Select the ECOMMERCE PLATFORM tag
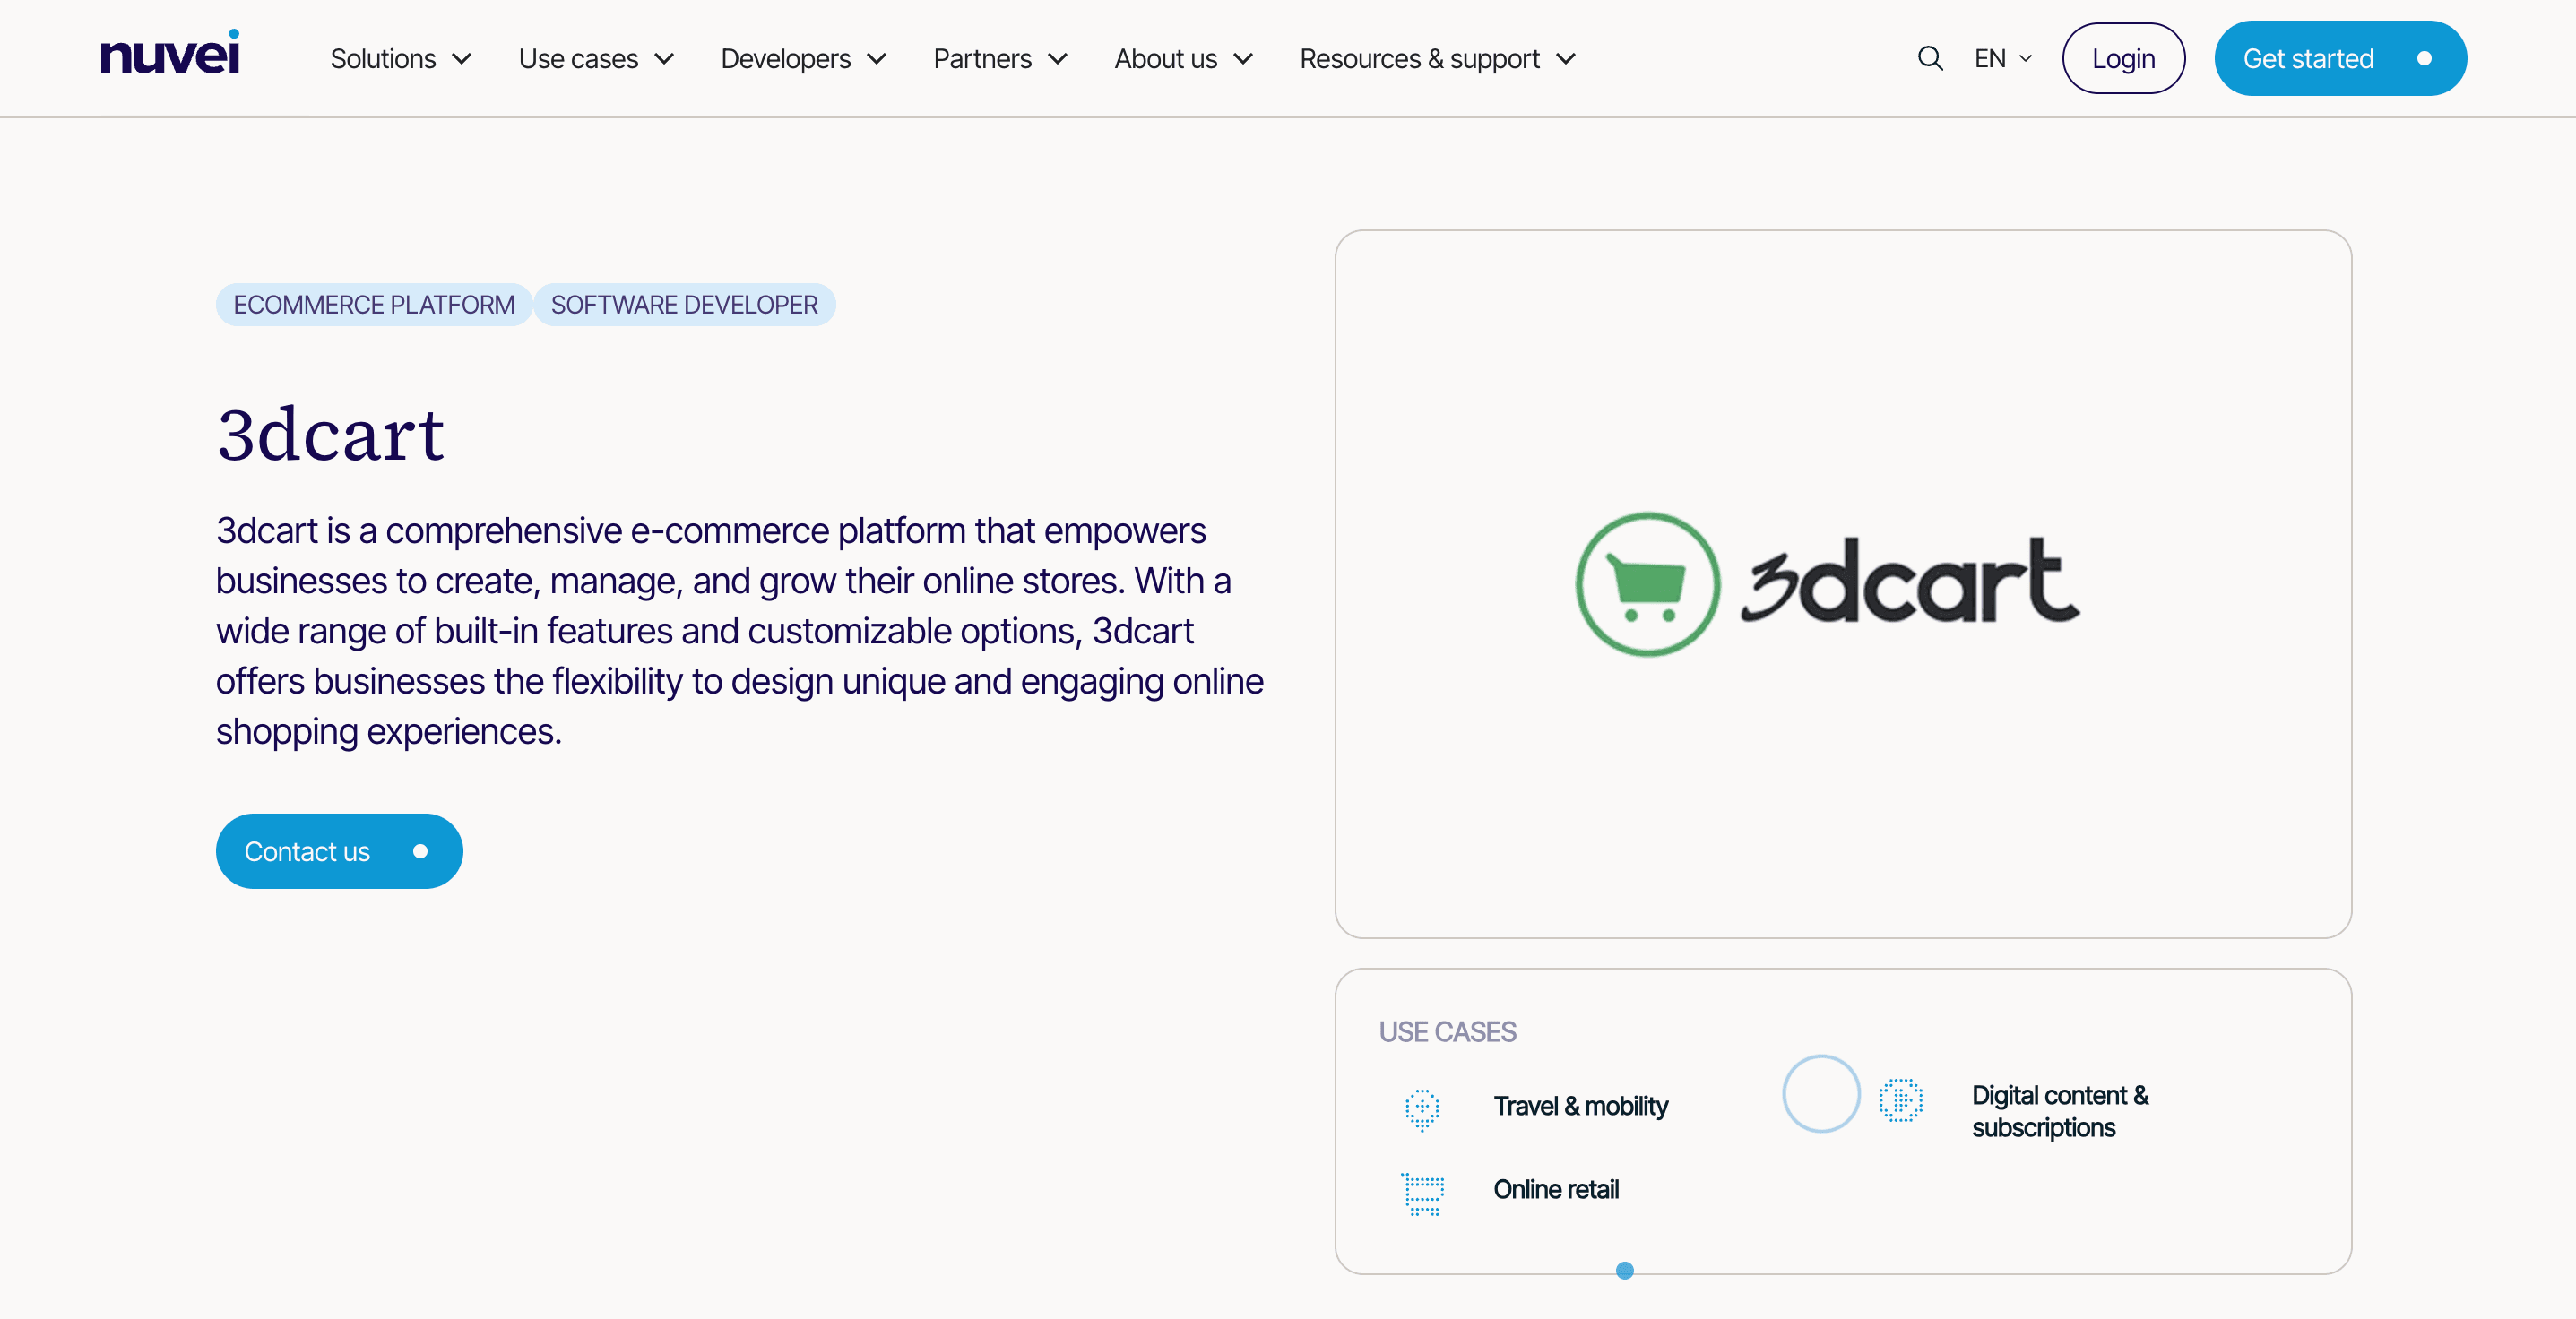Image resolution: width=2576 pixels, height=1319 pixels. (374, 305)
